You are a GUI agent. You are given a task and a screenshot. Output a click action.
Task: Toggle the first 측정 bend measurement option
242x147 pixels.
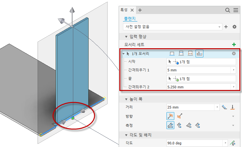(170, 125)
